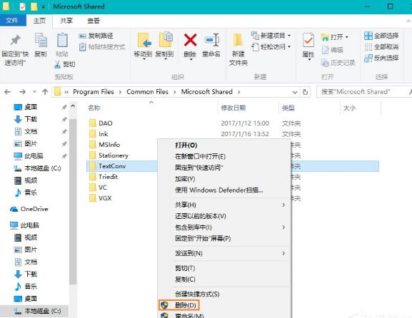Choose Copy (复制(C)) in context menu
This screenshot has width=412, height=318.
(x=224, y=279)
